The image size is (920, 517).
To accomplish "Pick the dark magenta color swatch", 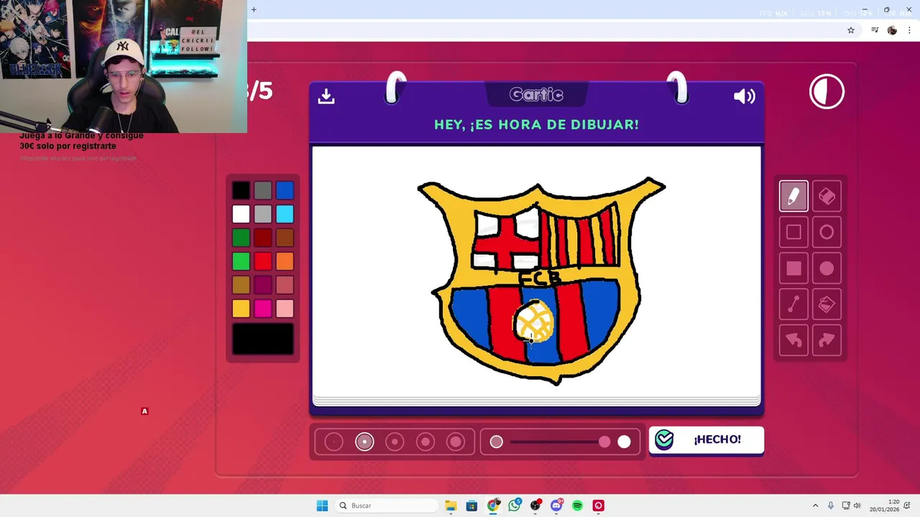I will pyautogui.click(x=263, y=285).
